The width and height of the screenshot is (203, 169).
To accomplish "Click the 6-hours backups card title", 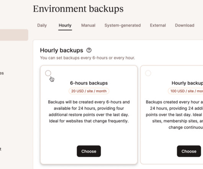I will [x=89, y=83].
